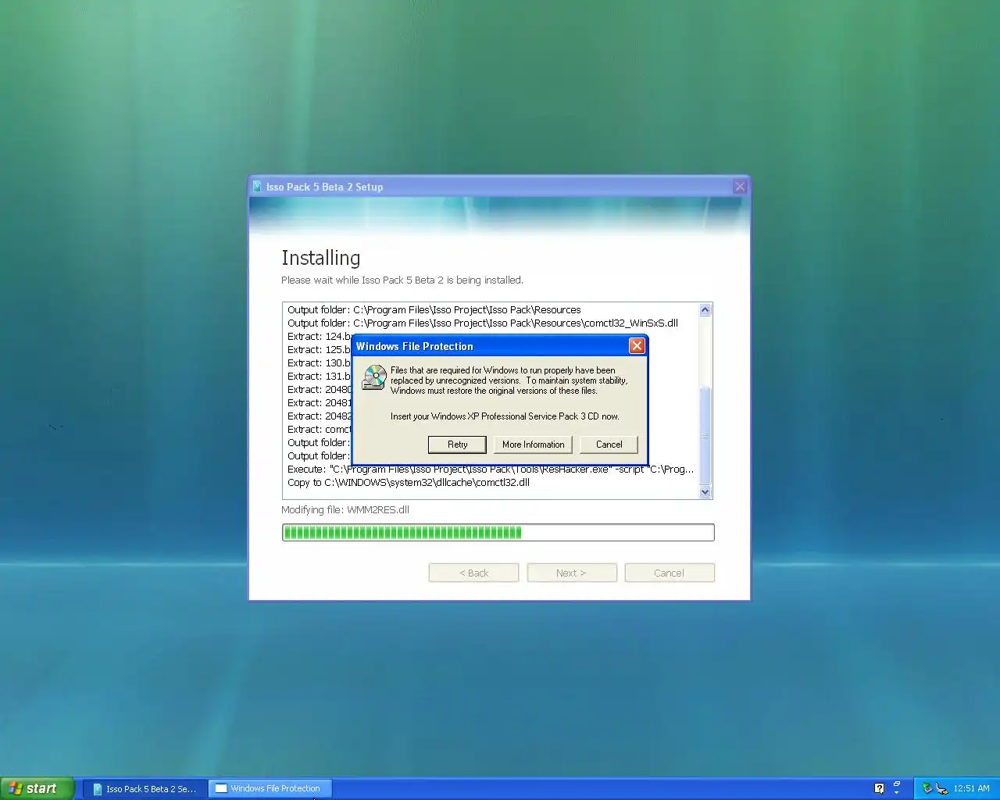Cancel the Windows File Protection prompt

click(609, 445)
